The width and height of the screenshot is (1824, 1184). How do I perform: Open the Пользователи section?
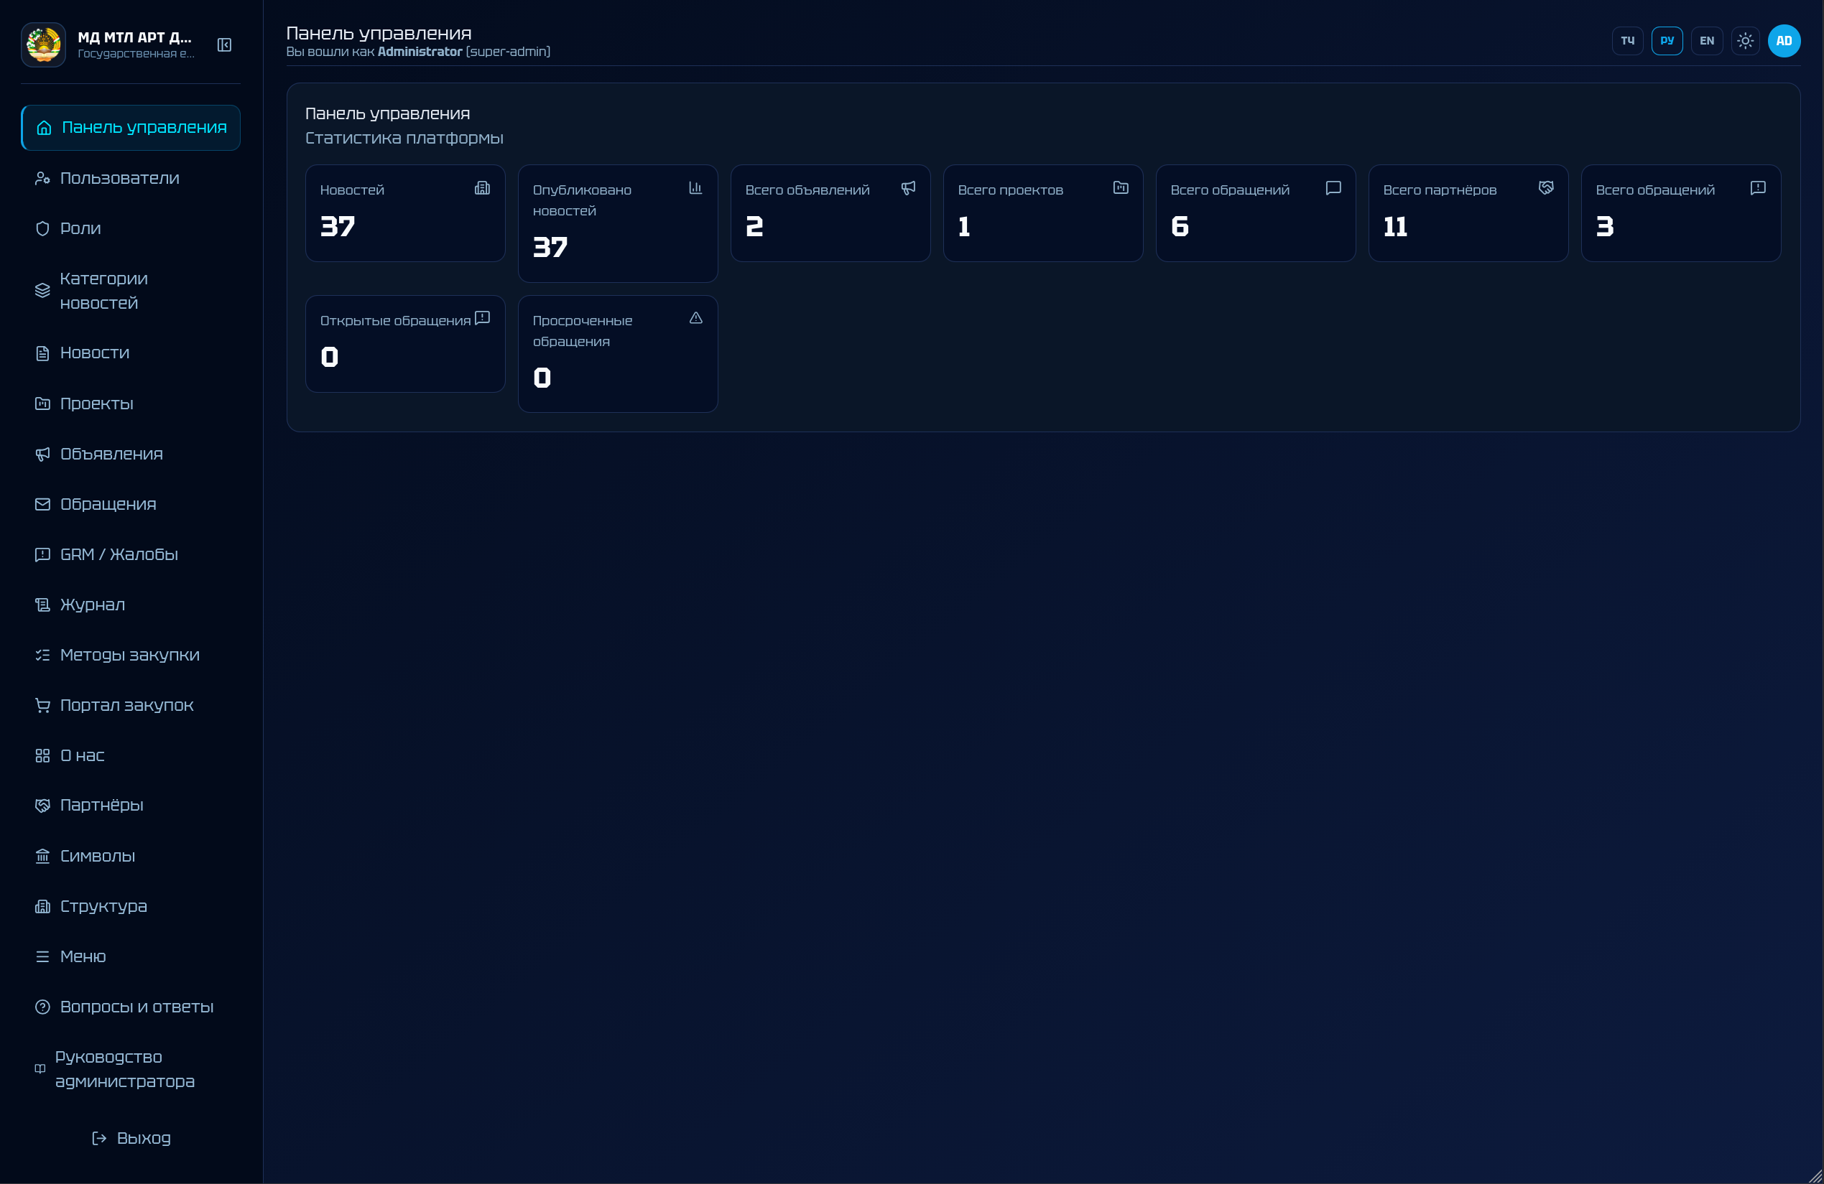(x=130, y=179)
